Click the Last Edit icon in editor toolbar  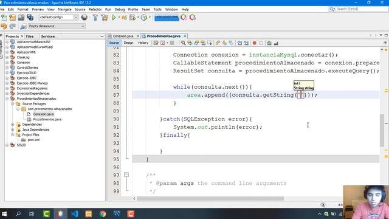[x=156, y=43]
